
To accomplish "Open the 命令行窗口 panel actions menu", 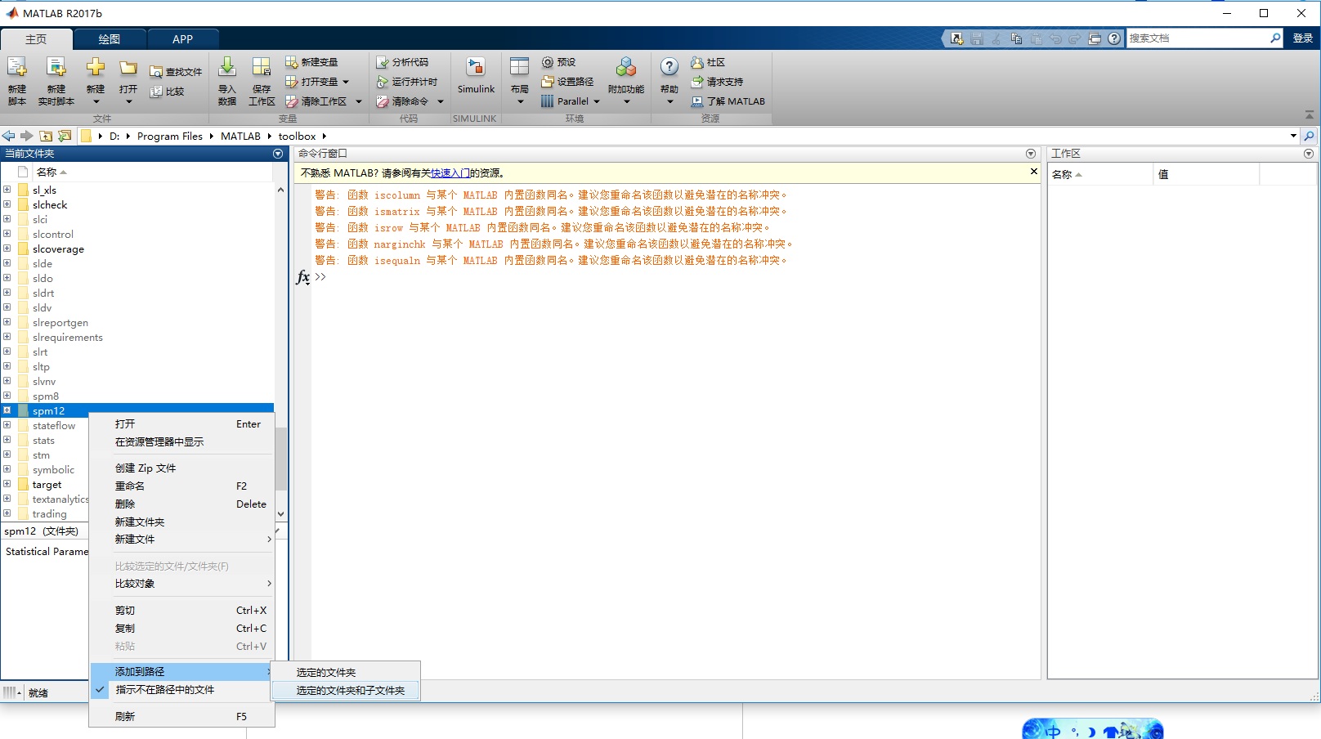I will pyautogui.click(x=1031, y=154).
